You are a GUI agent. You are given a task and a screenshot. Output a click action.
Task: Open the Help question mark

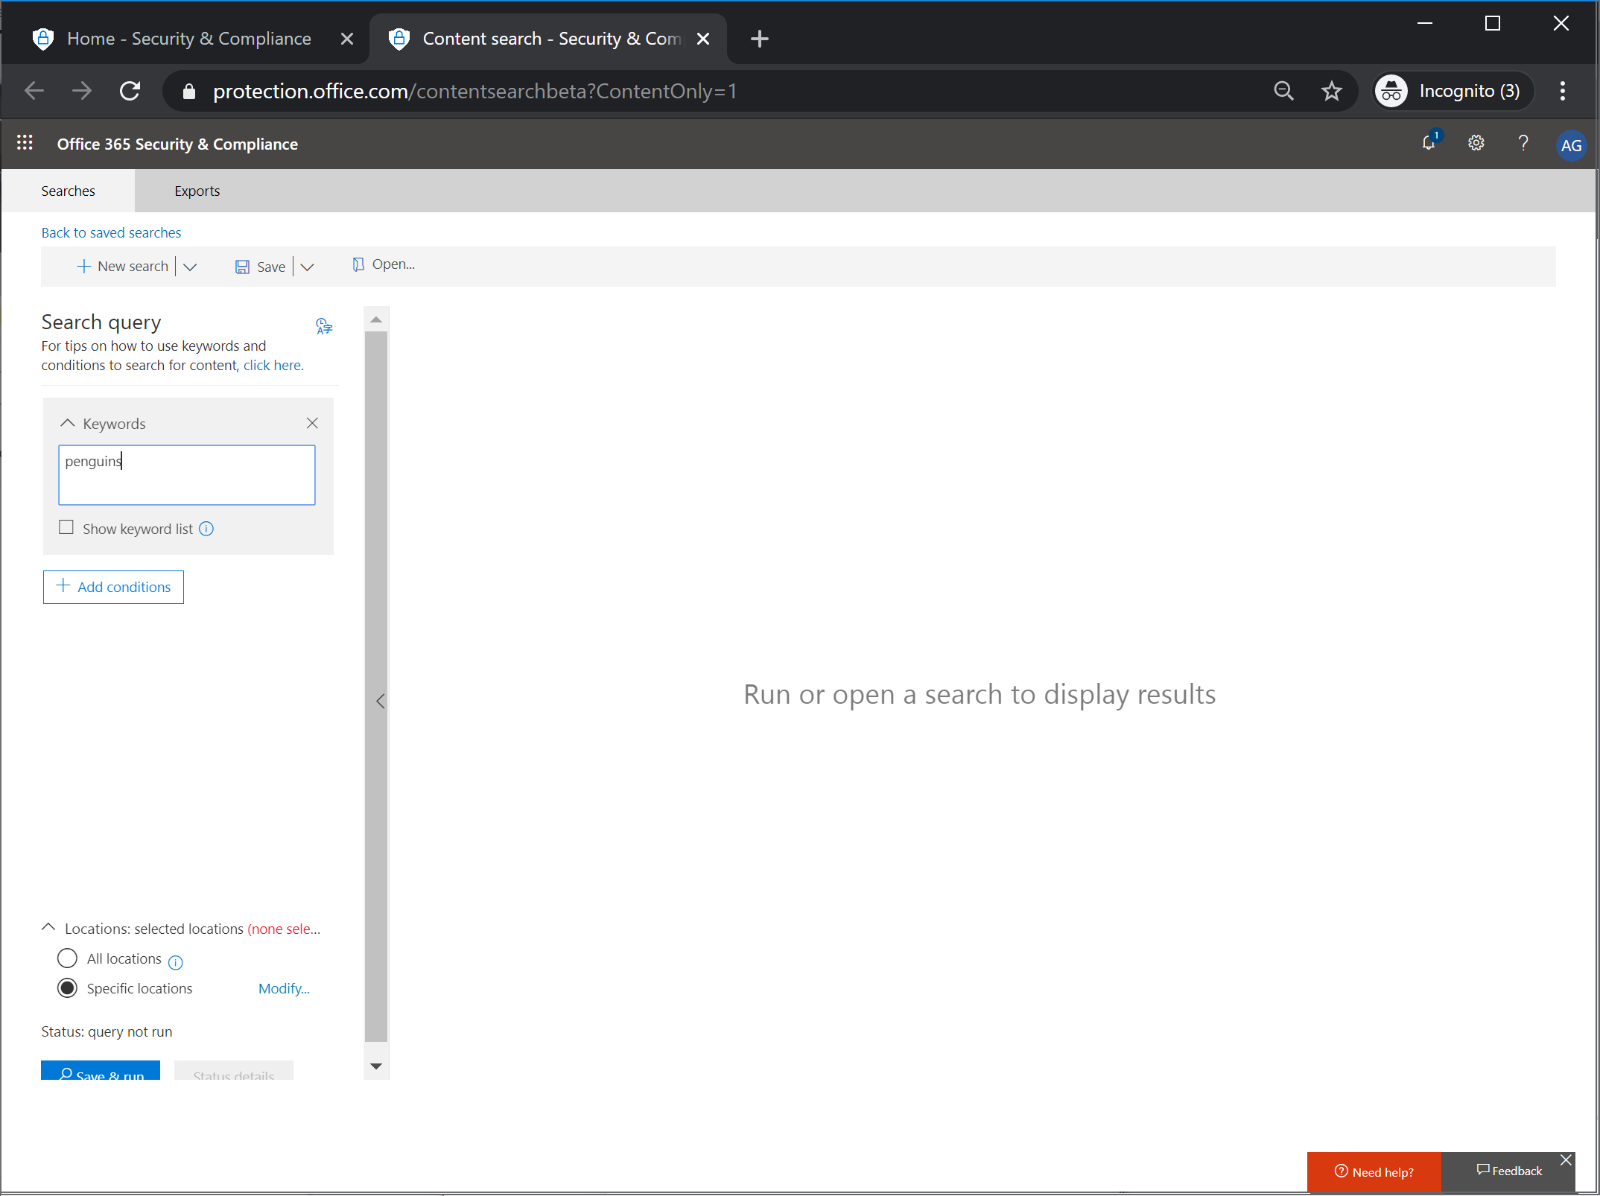coord(1523,143)
